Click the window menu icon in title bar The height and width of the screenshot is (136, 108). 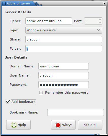[x=4, y=3]
